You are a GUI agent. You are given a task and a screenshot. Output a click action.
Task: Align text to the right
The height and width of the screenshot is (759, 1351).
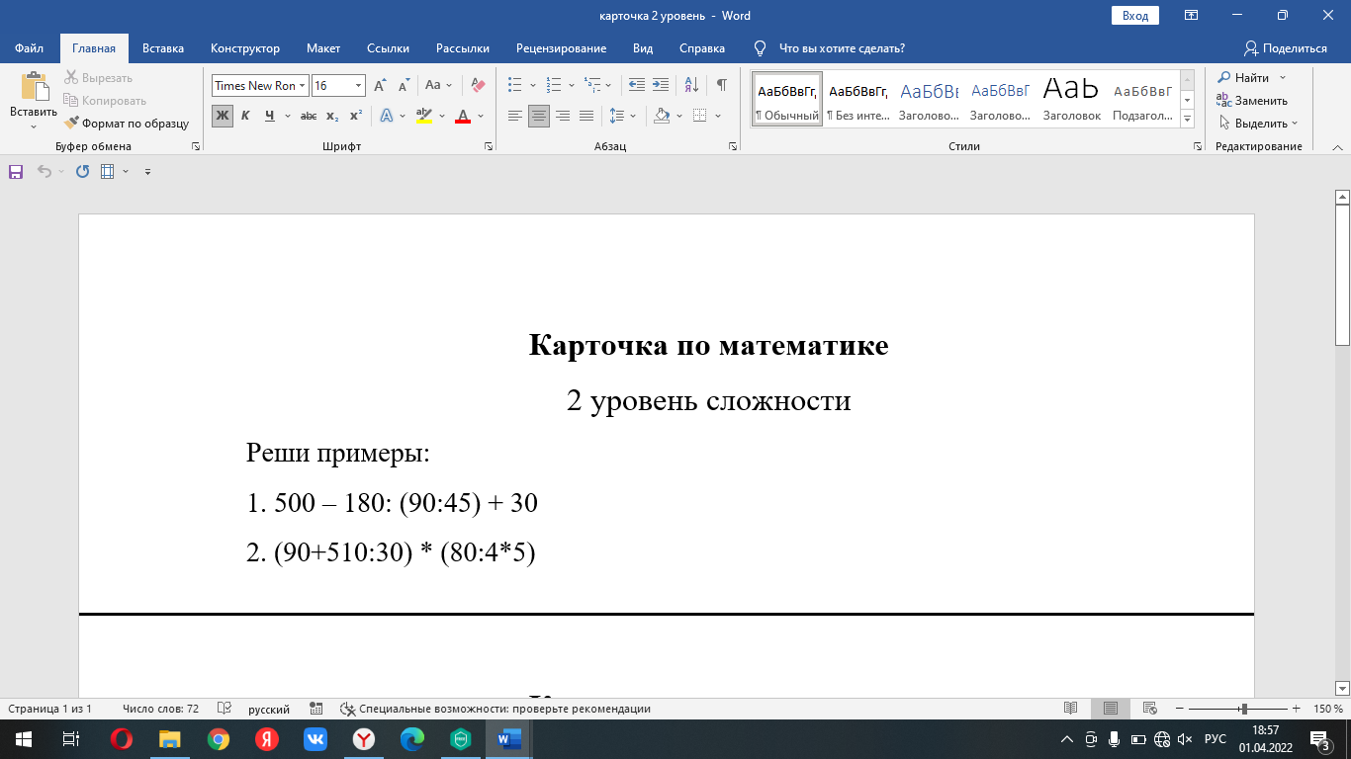pos(562,116)
